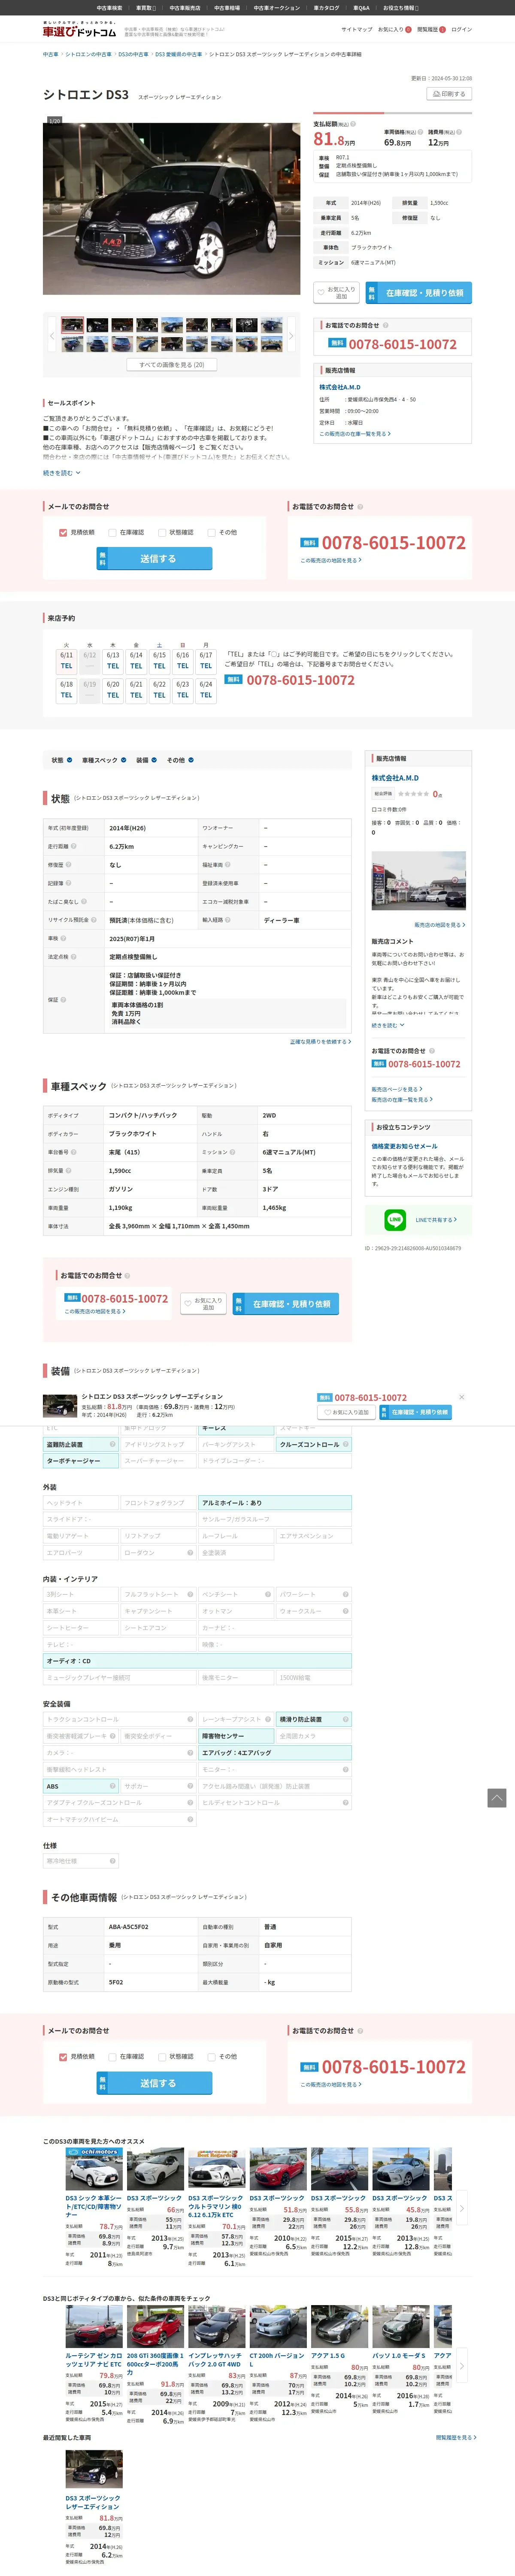The width and height of the screenshot is (515, 2576).
Task: Open すべての画像を見る (20) gallery
Action: (172, 365)
